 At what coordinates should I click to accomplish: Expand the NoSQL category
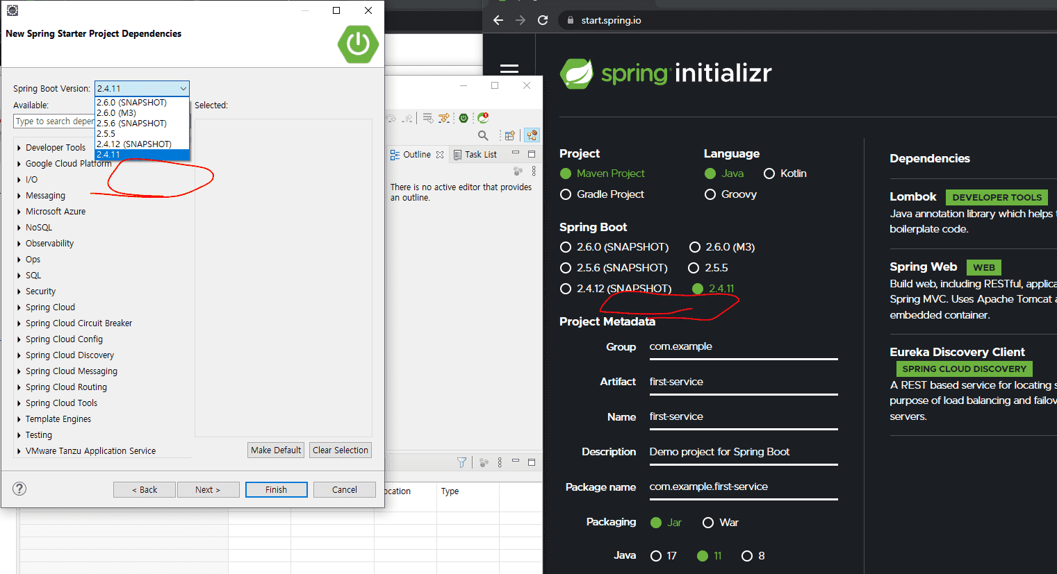(19, 228)
